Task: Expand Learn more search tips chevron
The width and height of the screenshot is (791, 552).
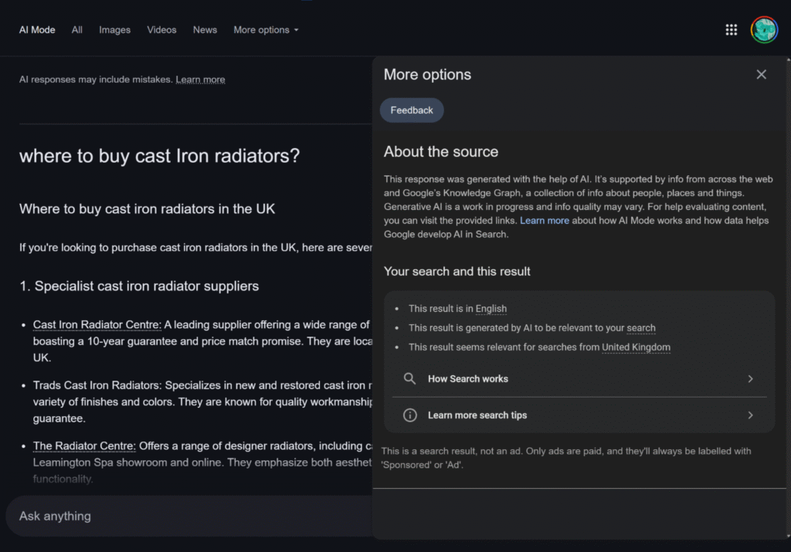Action: click(x=749, y=415)
